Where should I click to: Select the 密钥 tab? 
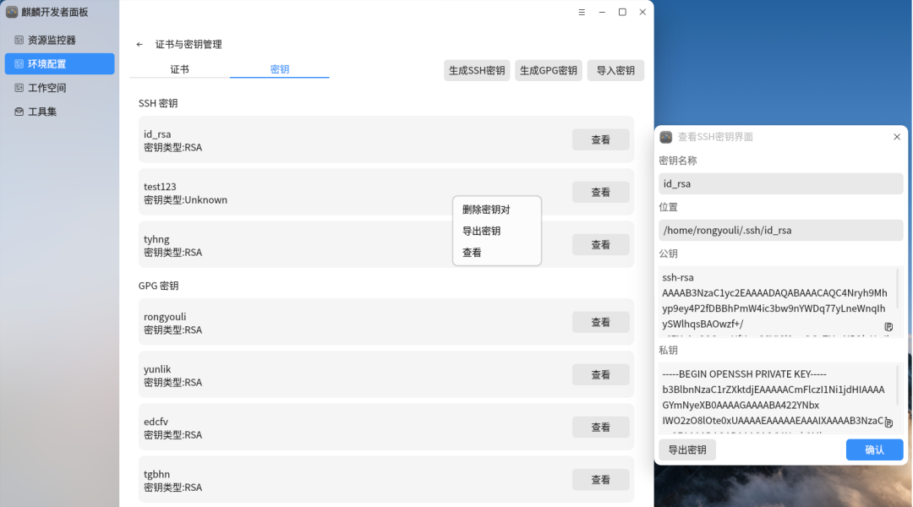pyautogui.click(x=279, y=69)
